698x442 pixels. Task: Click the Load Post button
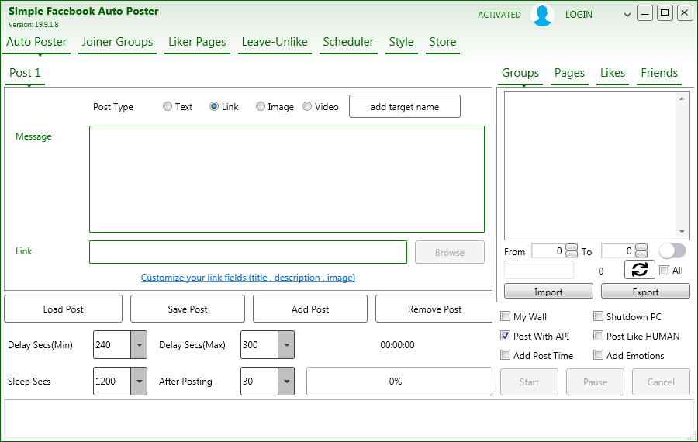pos(64,309)
